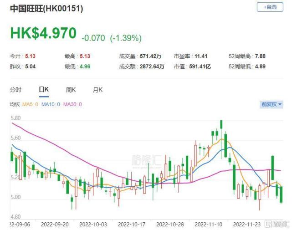Click the 5.60 price axis label
Screen dimensions: 292x230
(x=15, y=138)
